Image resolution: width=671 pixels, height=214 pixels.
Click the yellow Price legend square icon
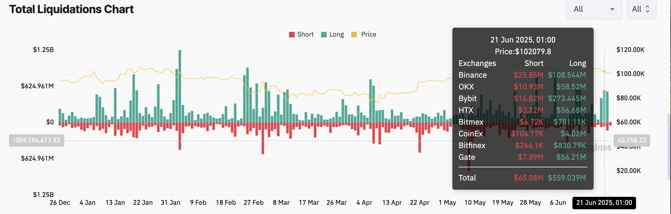coord(354,35)
